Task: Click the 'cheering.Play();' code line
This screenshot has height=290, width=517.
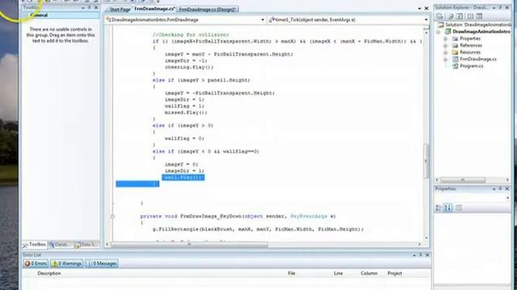Action: click(x=189, y=67)
